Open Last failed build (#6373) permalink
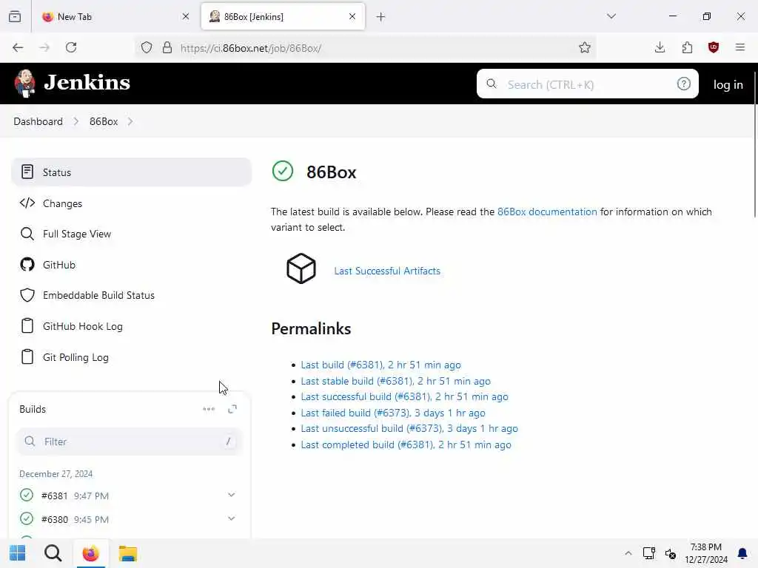 click(393, 413)
